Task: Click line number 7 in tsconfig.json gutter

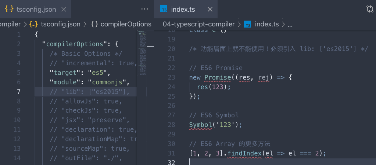Action: (19, 92)
